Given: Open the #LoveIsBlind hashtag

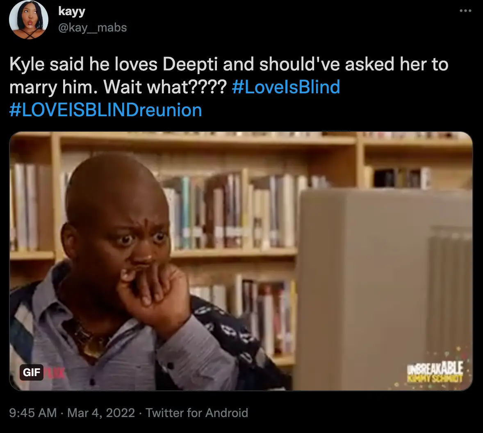Looking at the screenshot, I should 286,87.
